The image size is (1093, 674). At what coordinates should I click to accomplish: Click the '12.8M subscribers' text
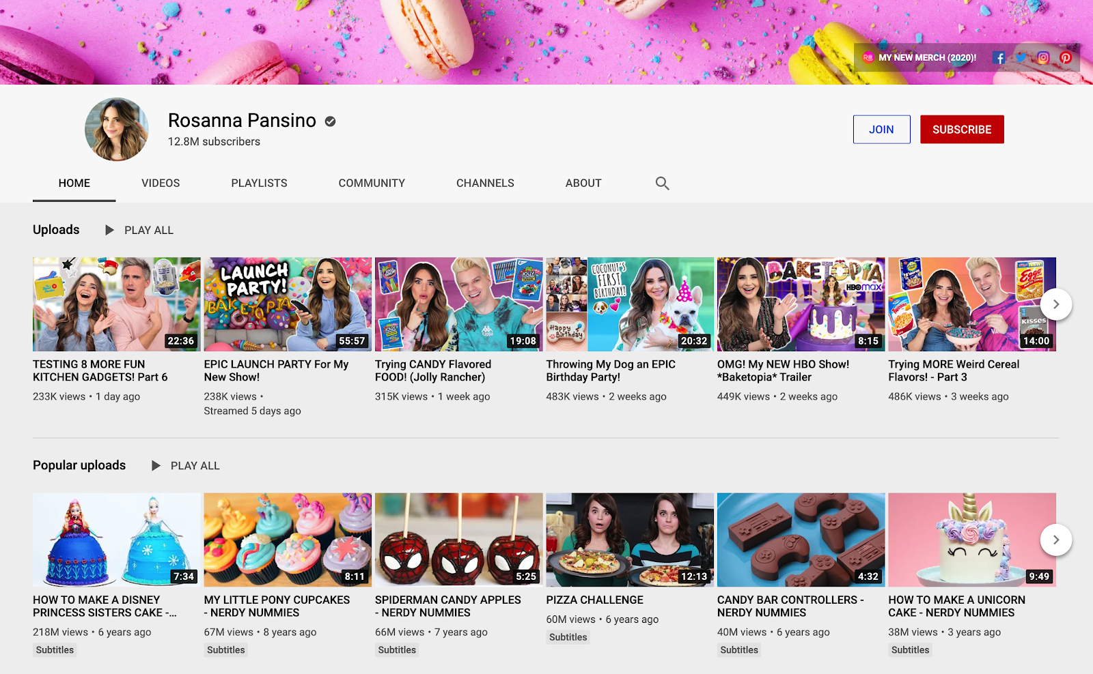[214, 142]
